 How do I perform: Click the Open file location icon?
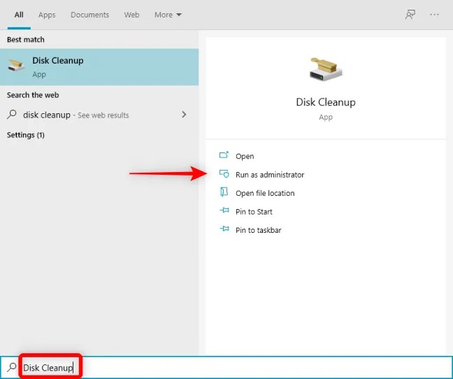224,192
